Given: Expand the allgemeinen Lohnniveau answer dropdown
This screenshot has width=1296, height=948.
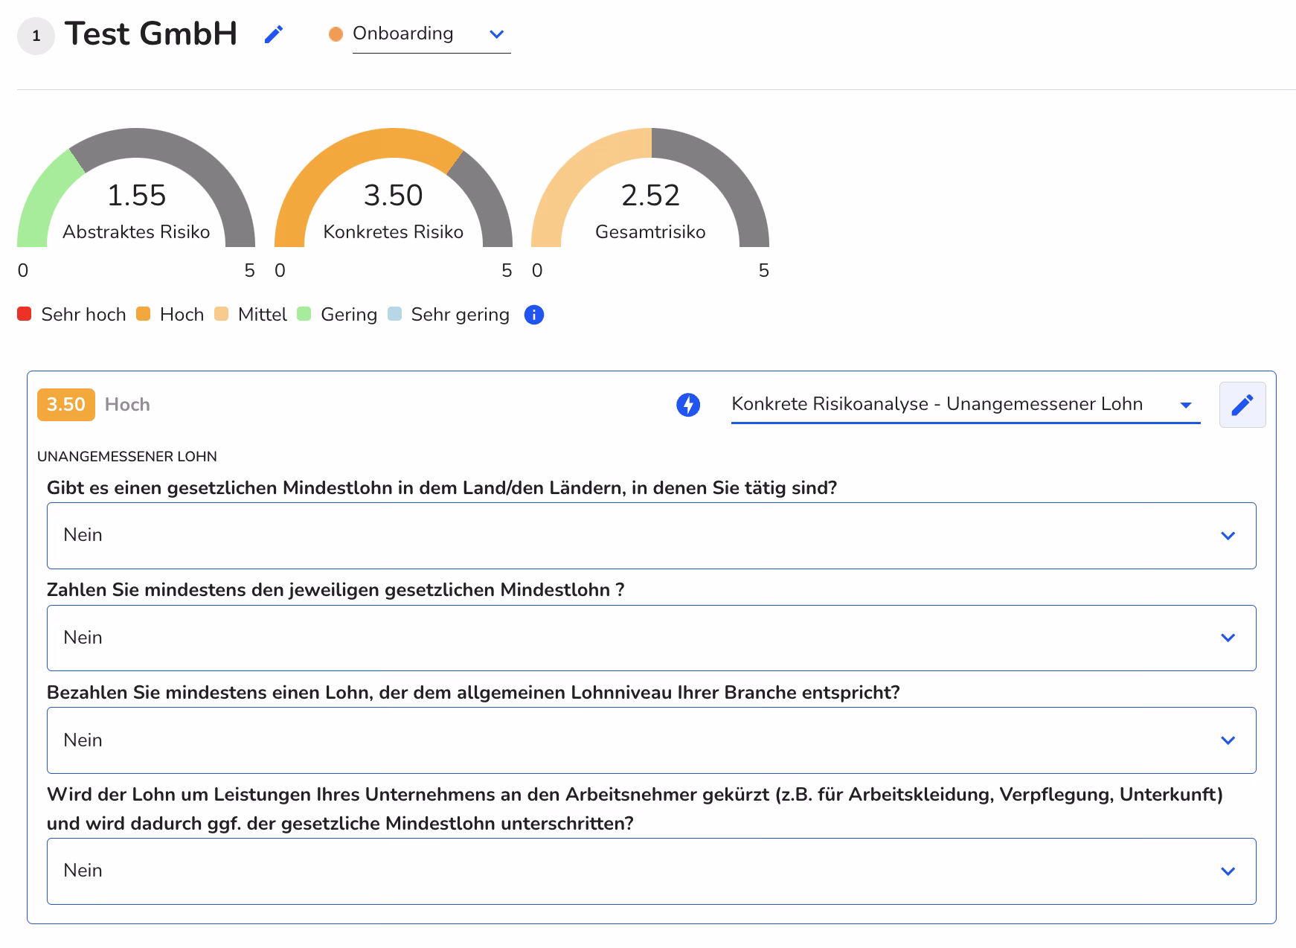Looking at the screenshot, I should (x=651, y=740).
